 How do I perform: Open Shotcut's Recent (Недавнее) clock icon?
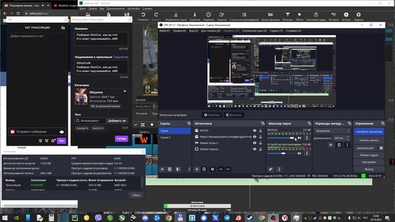(x=209, y=15)
